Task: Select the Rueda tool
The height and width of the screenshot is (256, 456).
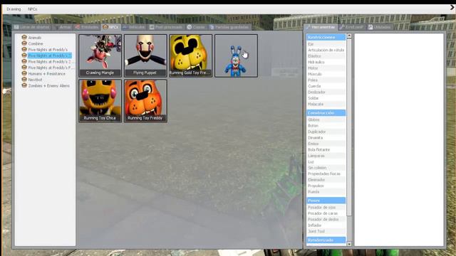Action: point(326,191)
